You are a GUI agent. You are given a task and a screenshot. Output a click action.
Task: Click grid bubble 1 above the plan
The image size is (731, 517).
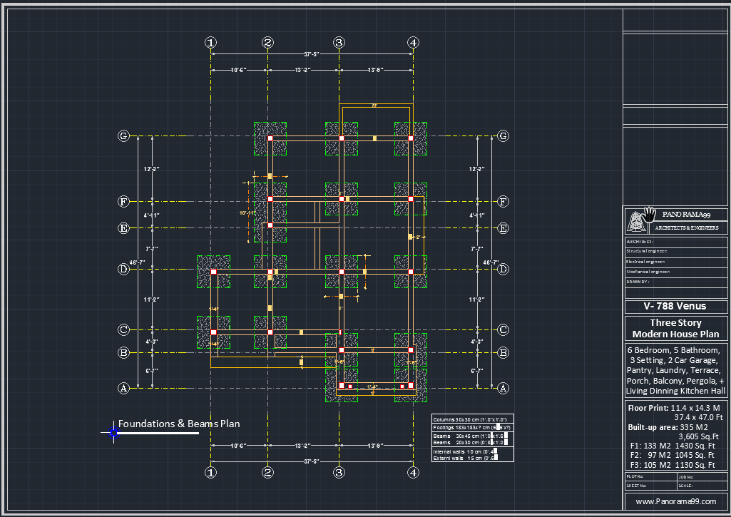point(210,42)
